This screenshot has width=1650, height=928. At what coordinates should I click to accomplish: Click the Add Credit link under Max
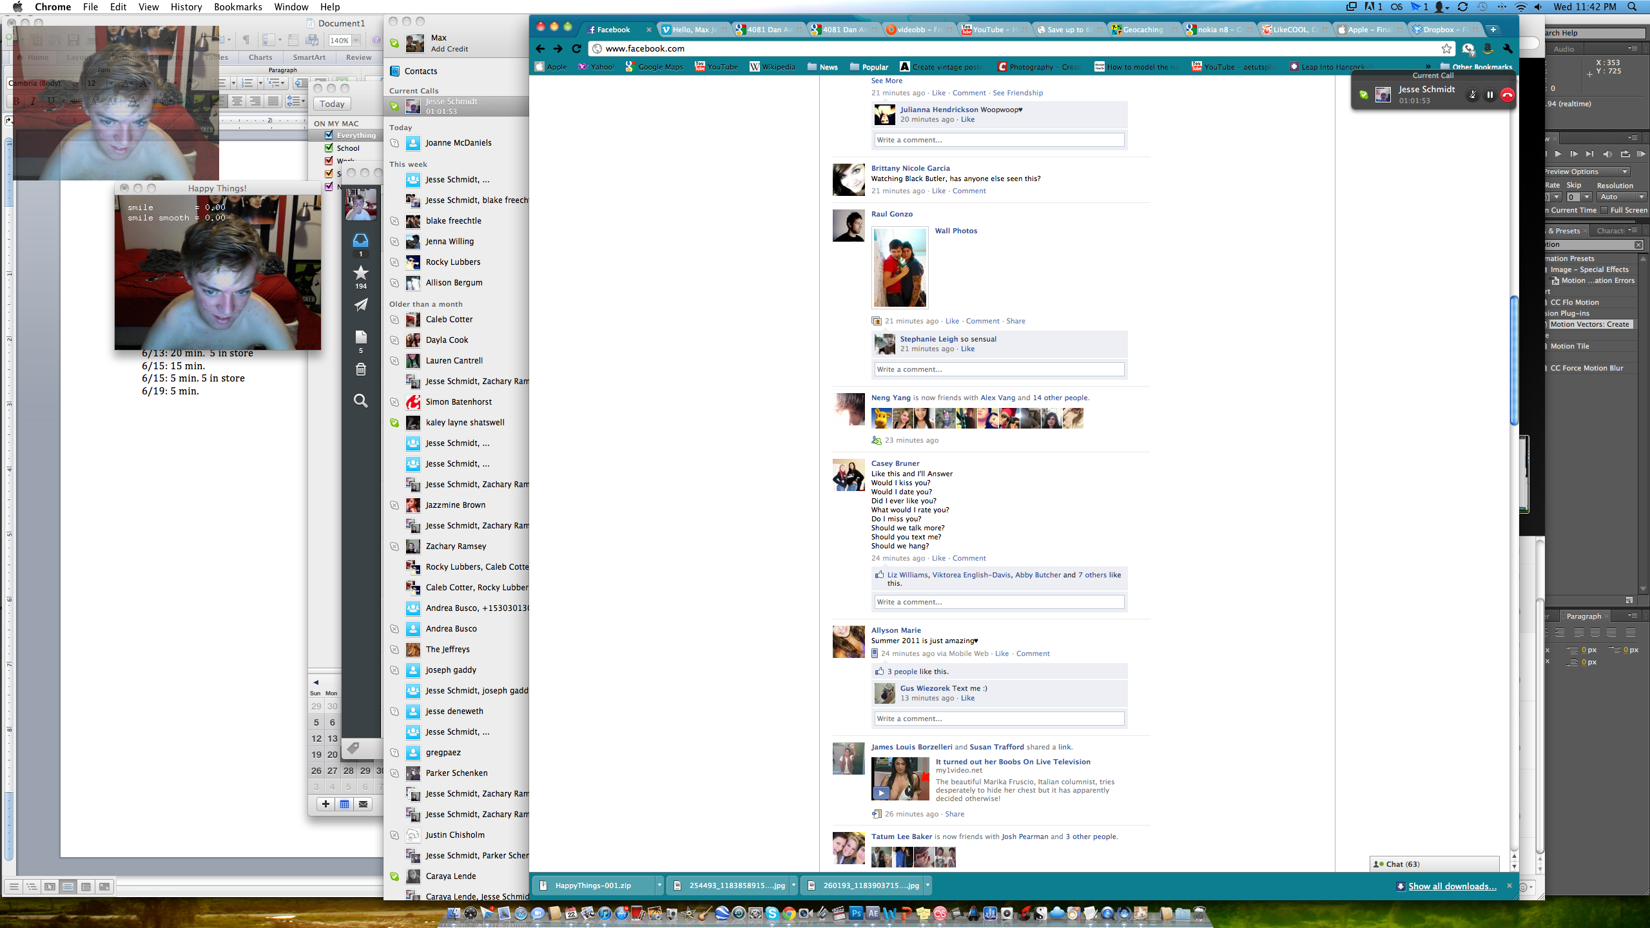(449, 49)
